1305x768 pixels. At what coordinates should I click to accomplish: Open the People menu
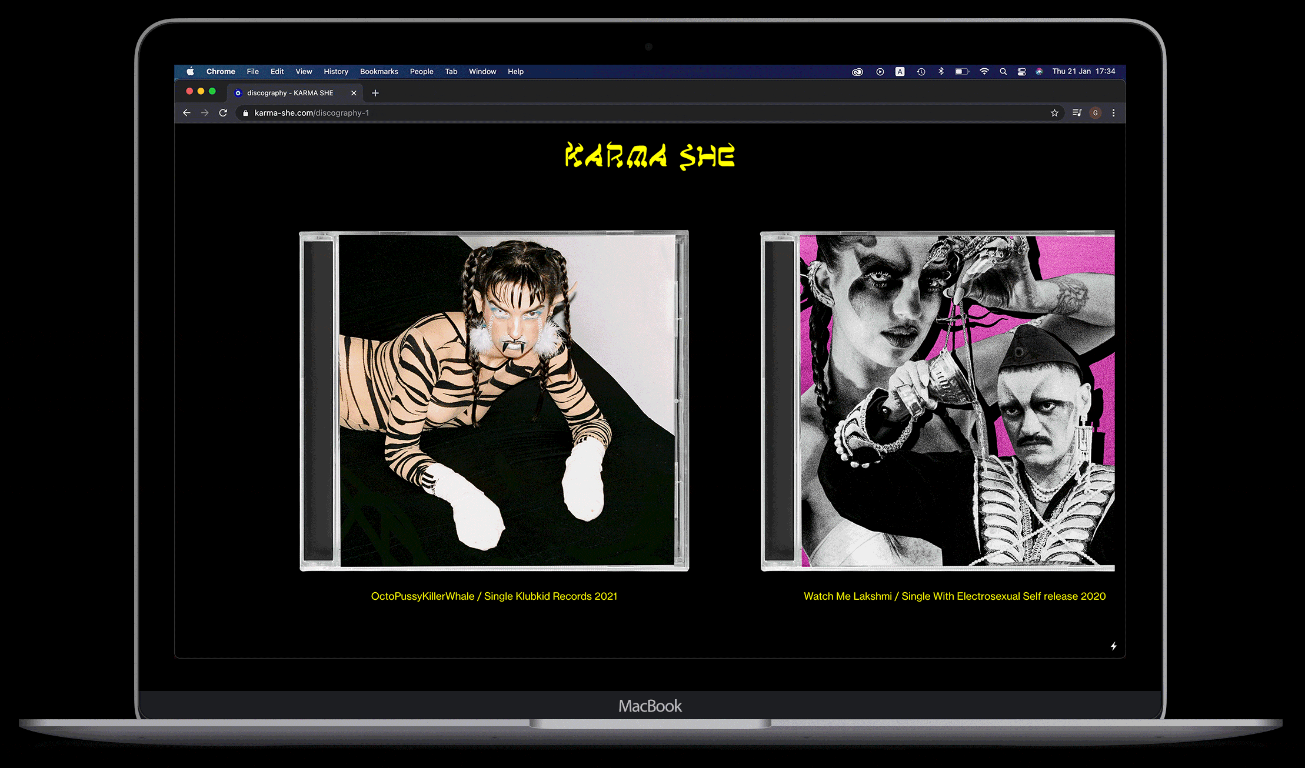[421, 72]
